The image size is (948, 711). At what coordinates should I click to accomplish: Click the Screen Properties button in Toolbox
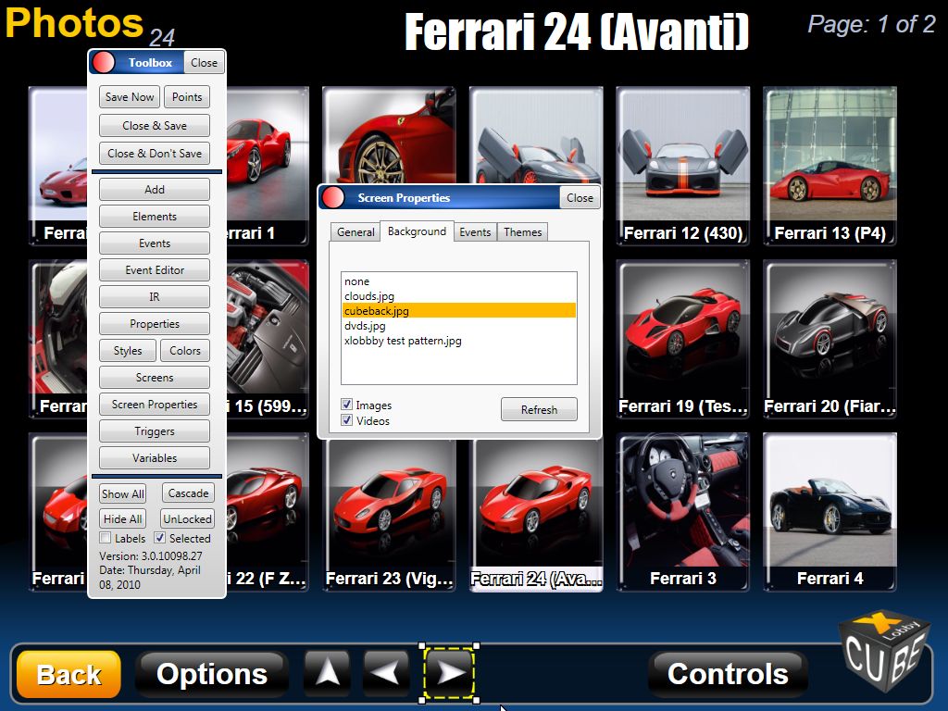(155, 404)
